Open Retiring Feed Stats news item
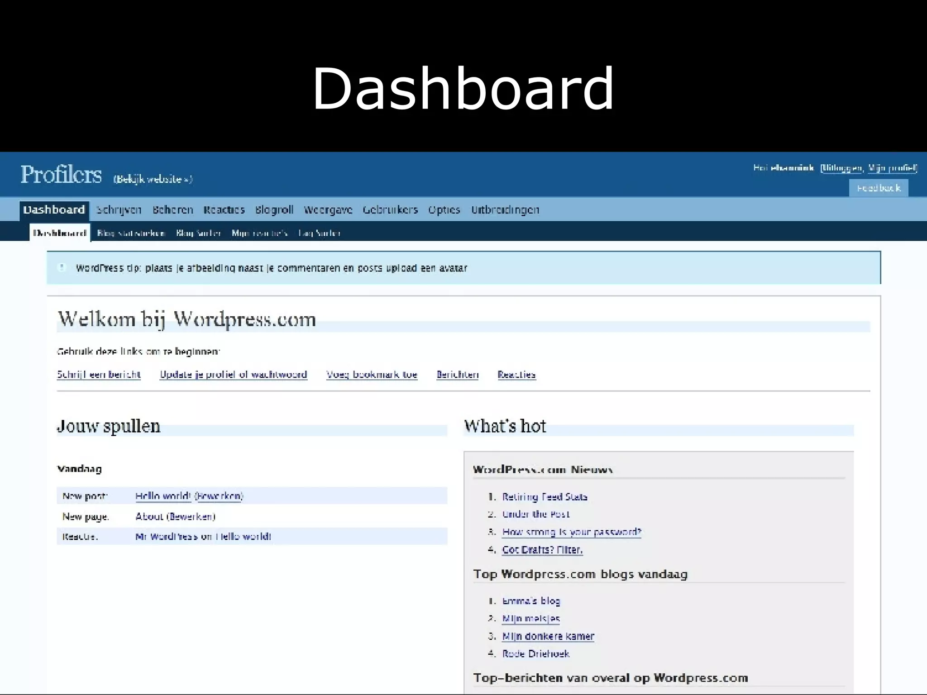 [545, 497]
